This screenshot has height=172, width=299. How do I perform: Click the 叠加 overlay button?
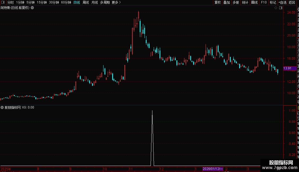coord(227,2)
